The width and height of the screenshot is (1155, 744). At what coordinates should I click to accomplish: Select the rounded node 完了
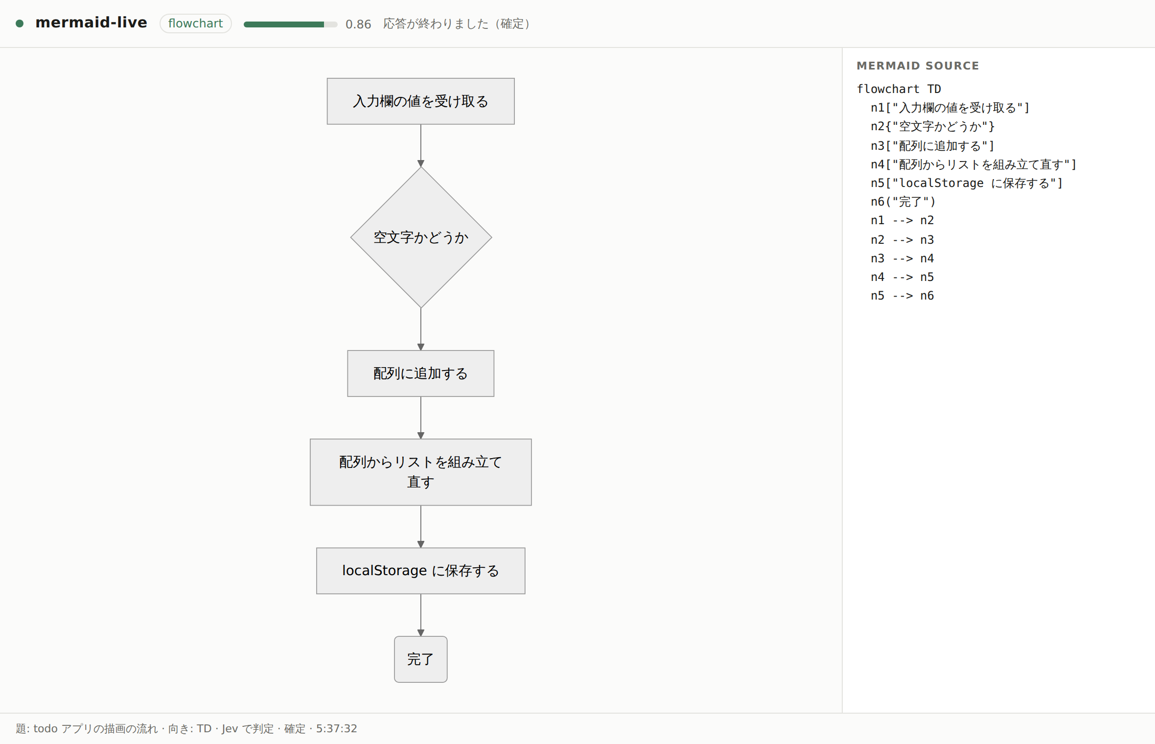[420, 659]
